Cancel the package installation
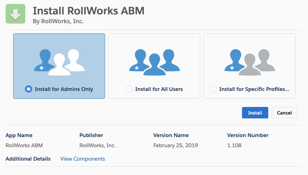The image size is (308, 175). pyautogui.click(x=284, y=113)
